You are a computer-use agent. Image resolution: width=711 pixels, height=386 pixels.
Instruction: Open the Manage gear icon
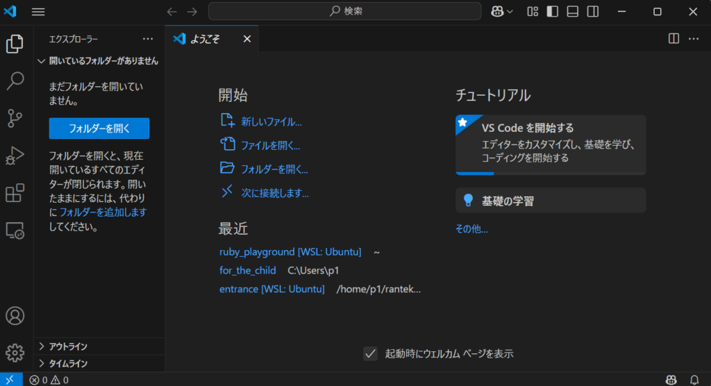click(15, 353)
